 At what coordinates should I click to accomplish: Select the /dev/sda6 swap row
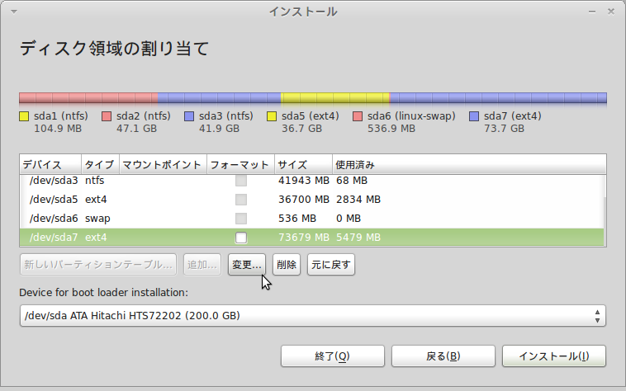pyautogui.click(x=311, y=219)
